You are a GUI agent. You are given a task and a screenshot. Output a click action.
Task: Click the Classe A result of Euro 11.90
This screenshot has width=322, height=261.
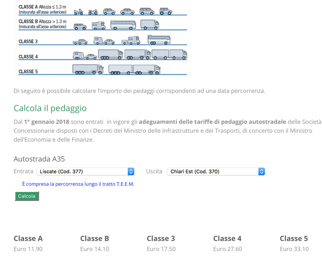coord(28,249)
